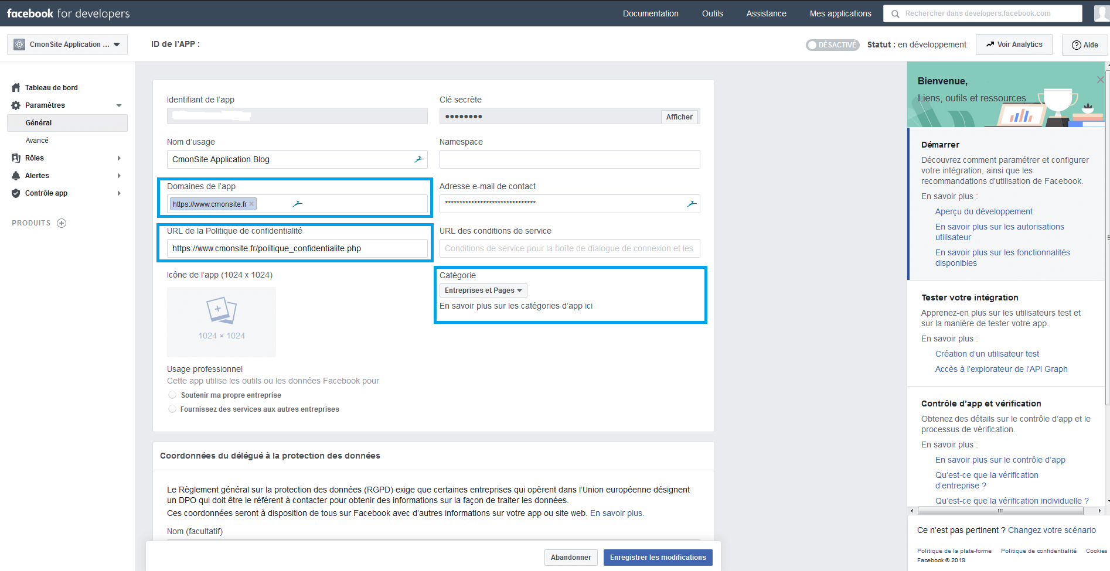Click the RGPD En savoir plus link
This screenshot has width=1110, height=571.
tap(617, 513)
